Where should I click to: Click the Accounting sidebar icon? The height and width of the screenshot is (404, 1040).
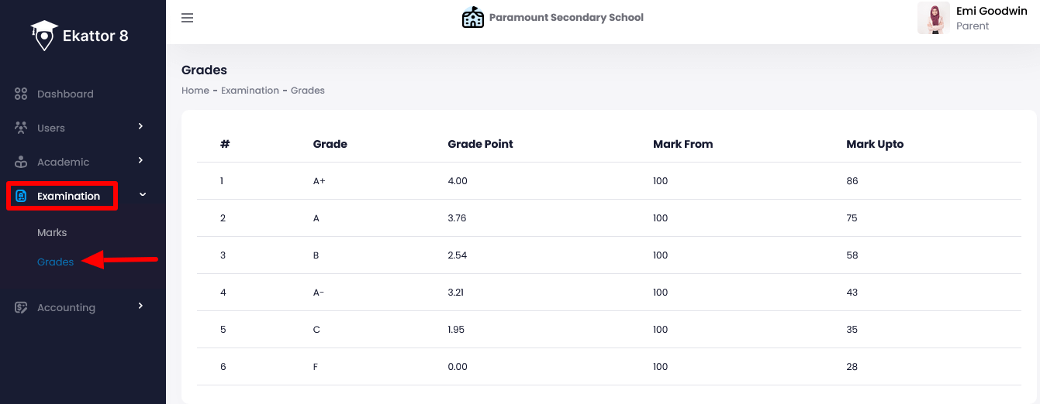21,307
